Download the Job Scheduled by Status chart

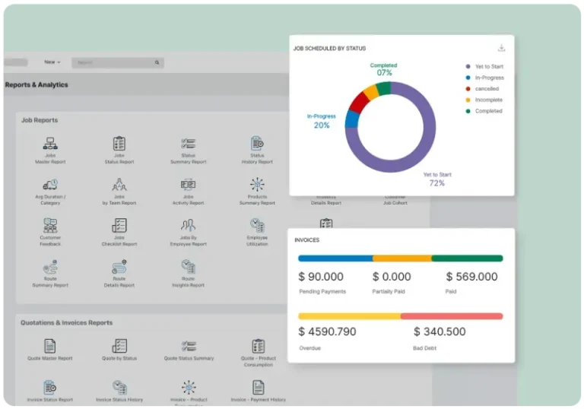(x=501, y=48)
